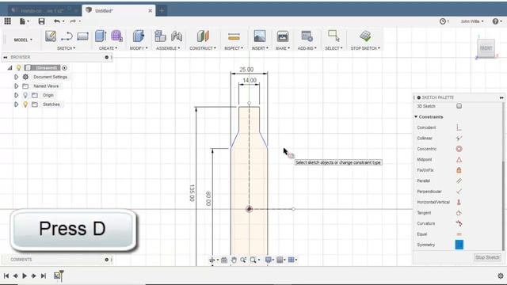Click the FRONT face of view cube
Screen dimensions: 507x285
[486, 48]
